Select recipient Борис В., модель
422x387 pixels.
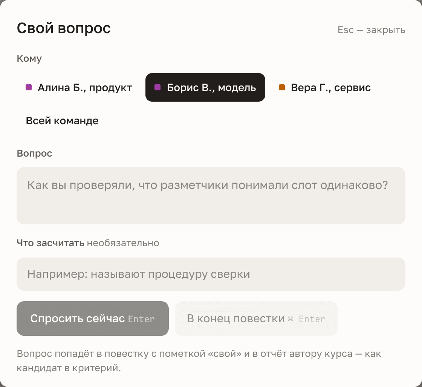(205, 87)
